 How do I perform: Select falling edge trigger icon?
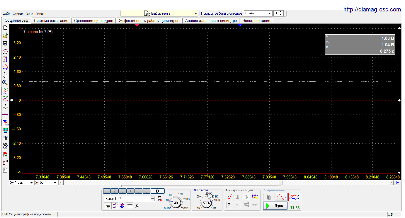click(246, 197)
